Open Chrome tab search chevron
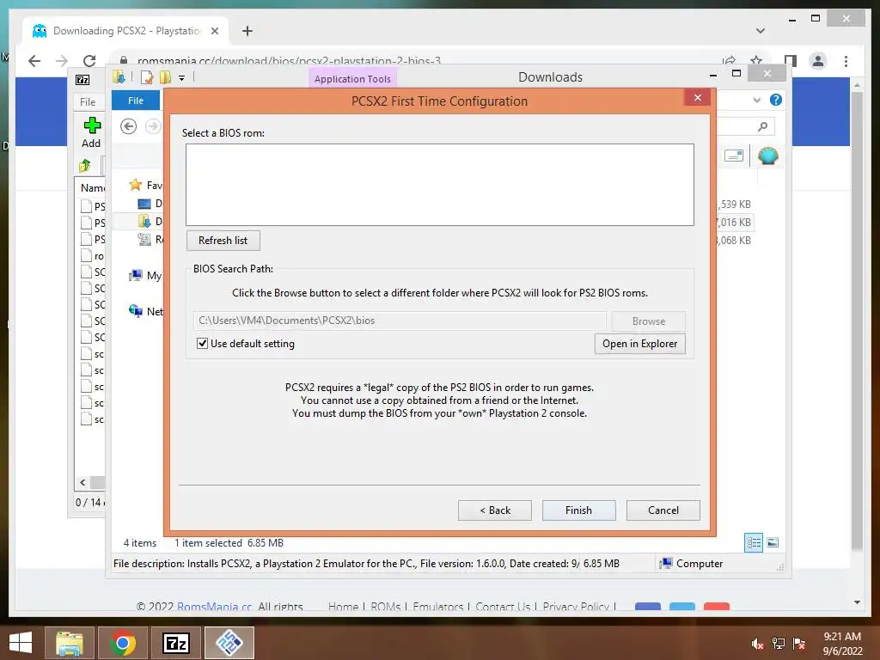The width and height of the screenshot is (880, 660). coord(760,31)
